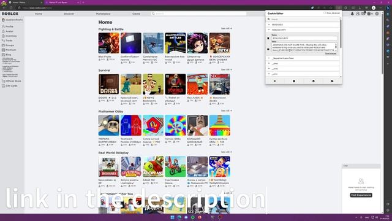Screen dimensions: 392x221
Task: Export cookies using the bottom export icon
Action: tap(332, 81)
